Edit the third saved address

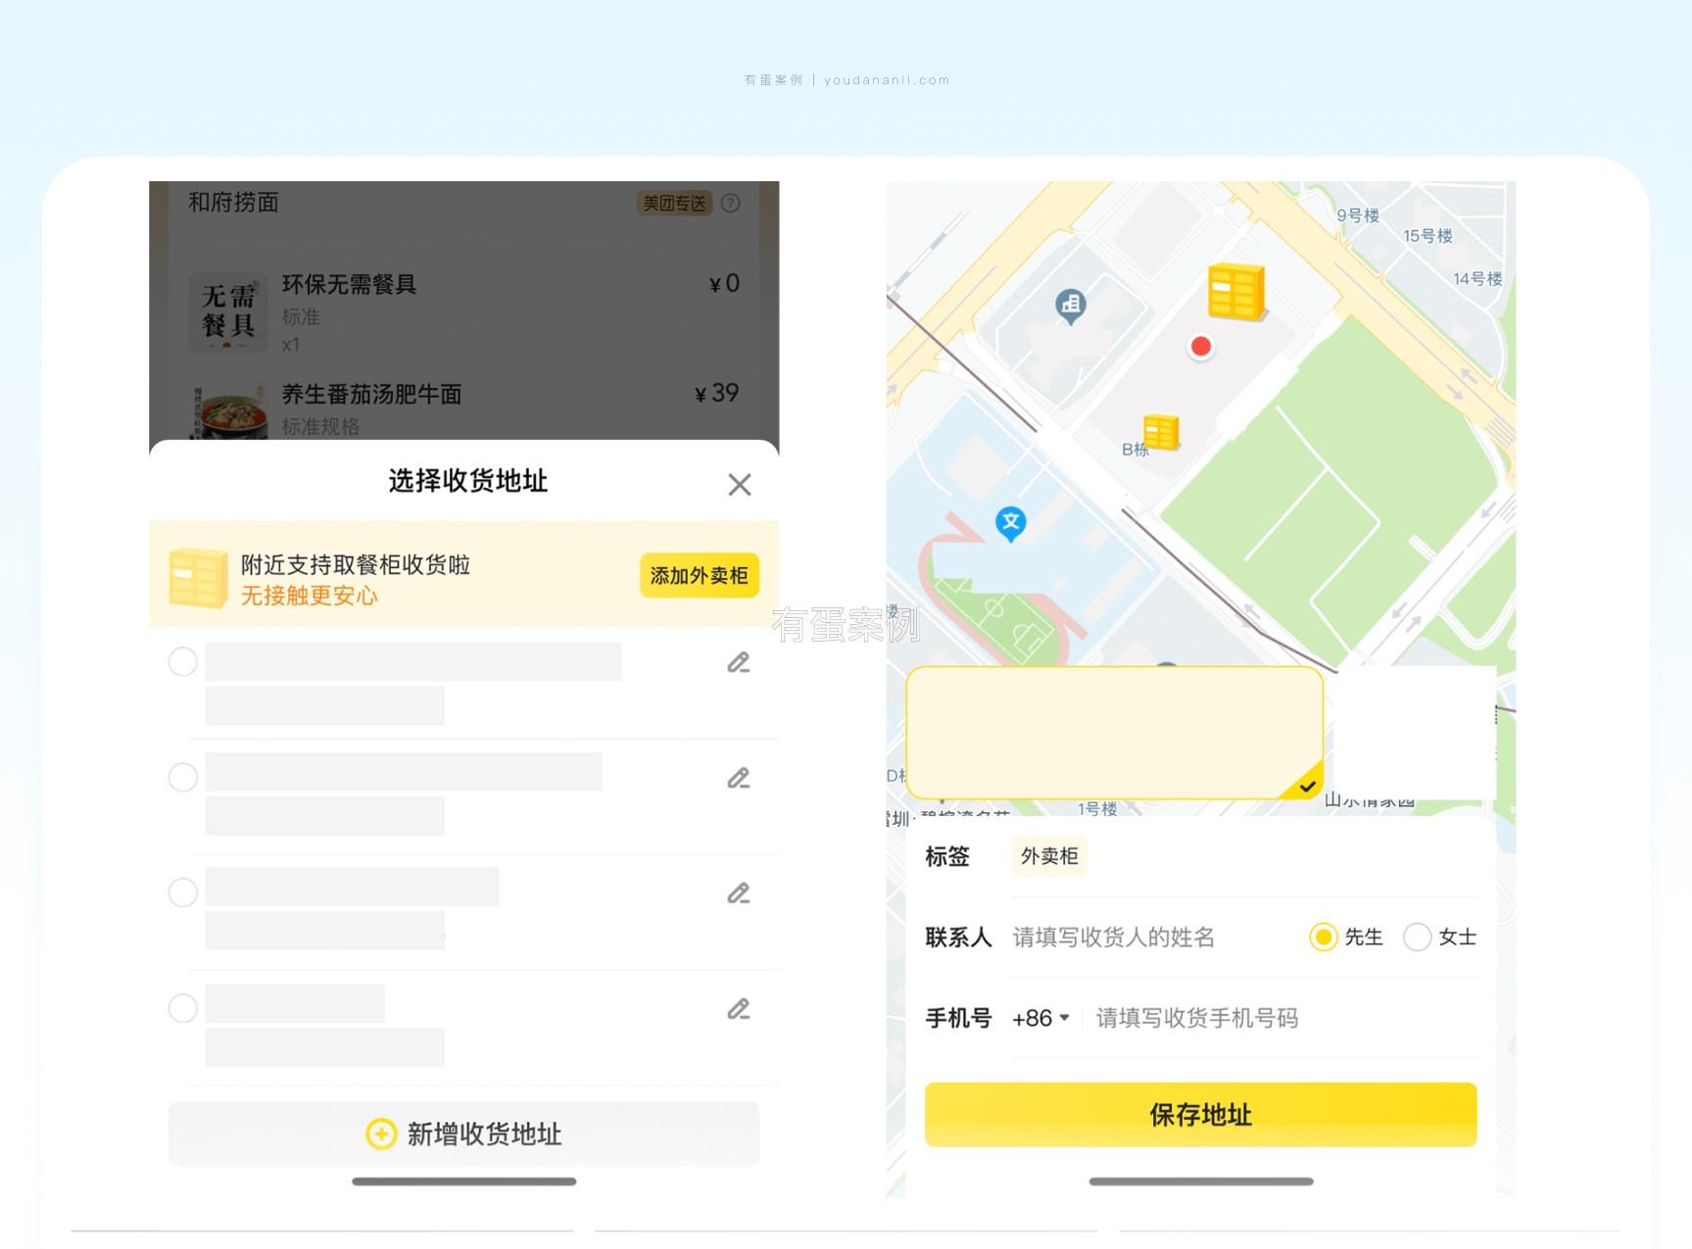coord(739,893)
